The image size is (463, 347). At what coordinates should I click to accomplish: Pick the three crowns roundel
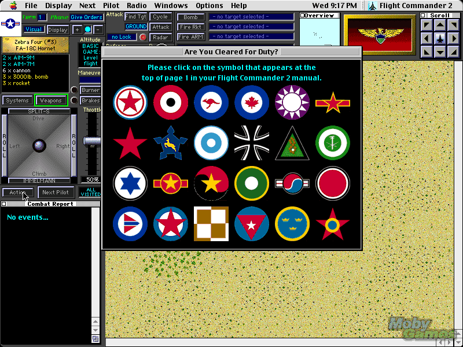[292, 224]
